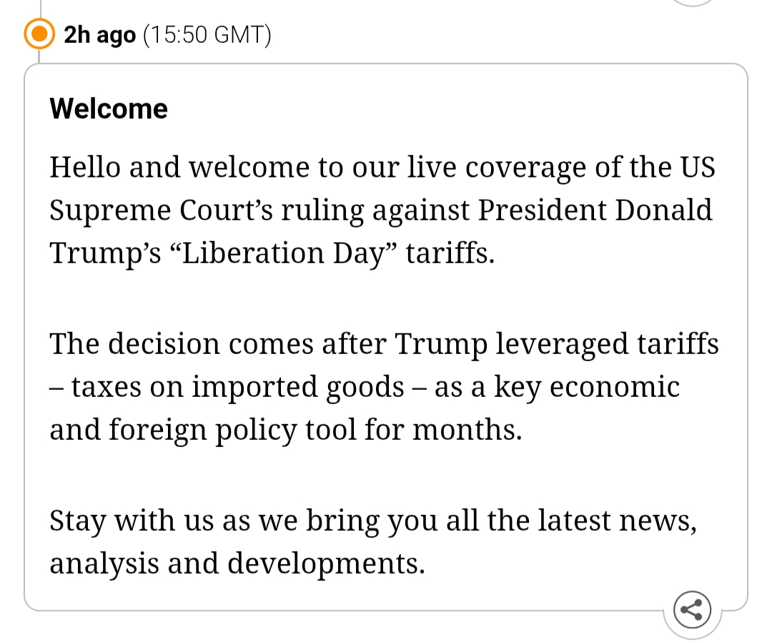
Task: Select the phrase "live coverage"
Action: [488, 167]
